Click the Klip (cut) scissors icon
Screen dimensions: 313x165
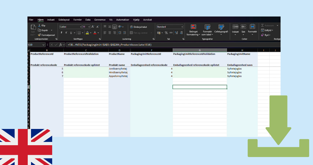tap(39, 25)
